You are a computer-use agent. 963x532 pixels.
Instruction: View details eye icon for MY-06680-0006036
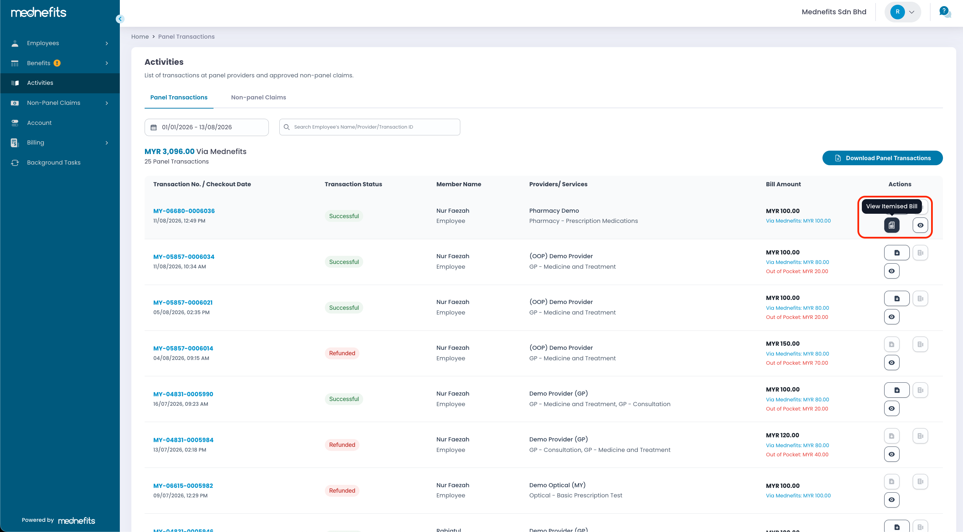tap(920, 225)
